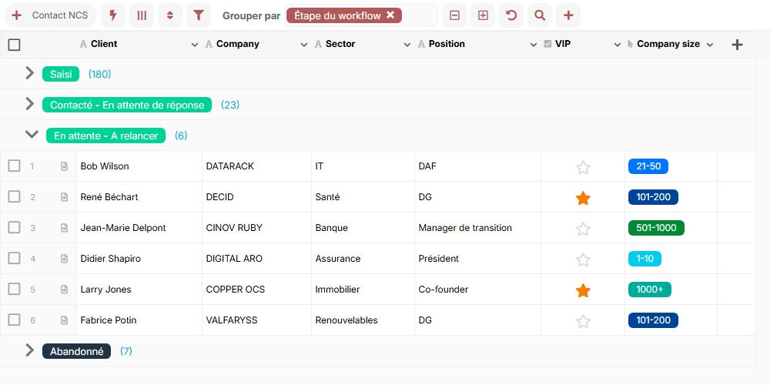Click the plus icon after search
This screenshot has width=770, height=385.
tap(568, 15)
